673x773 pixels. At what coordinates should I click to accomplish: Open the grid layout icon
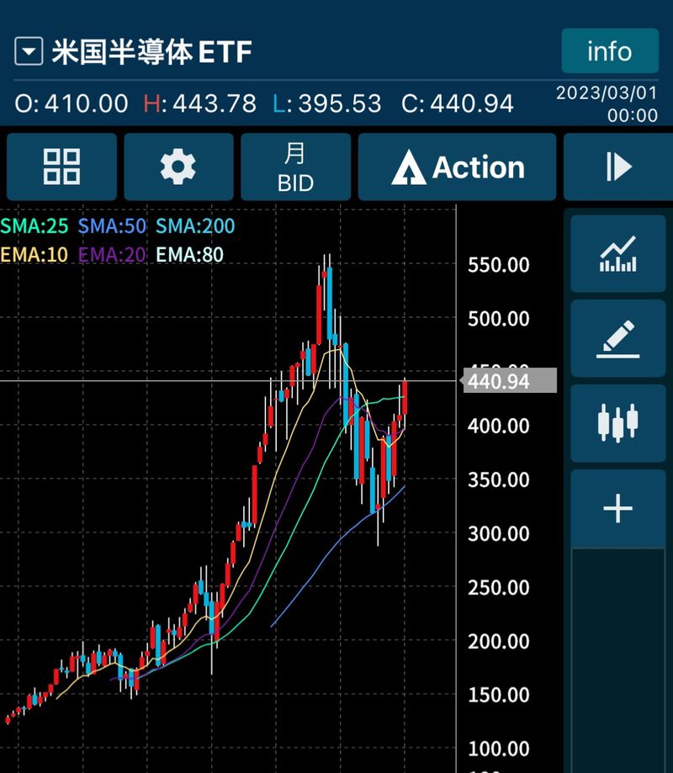(x=61, y=167)
